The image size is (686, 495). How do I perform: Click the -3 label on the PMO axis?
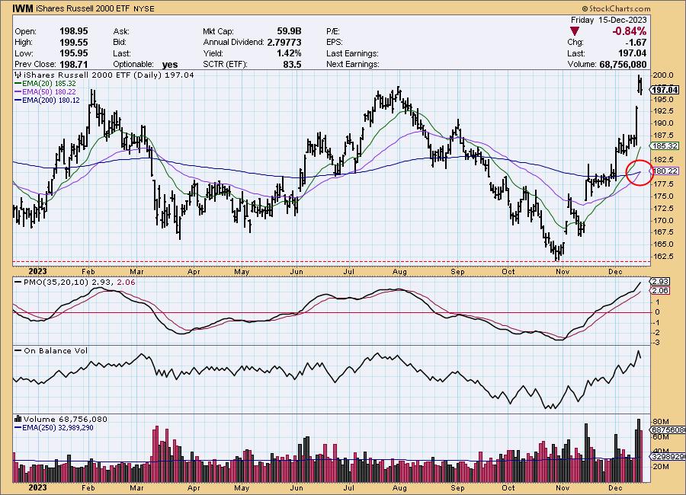[657, 343]
